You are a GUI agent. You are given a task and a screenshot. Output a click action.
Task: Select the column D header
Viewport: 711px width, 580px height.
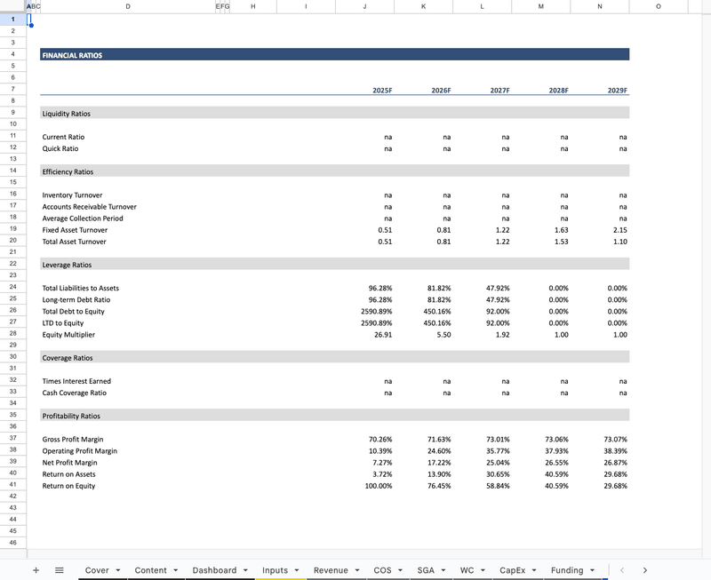128,6
